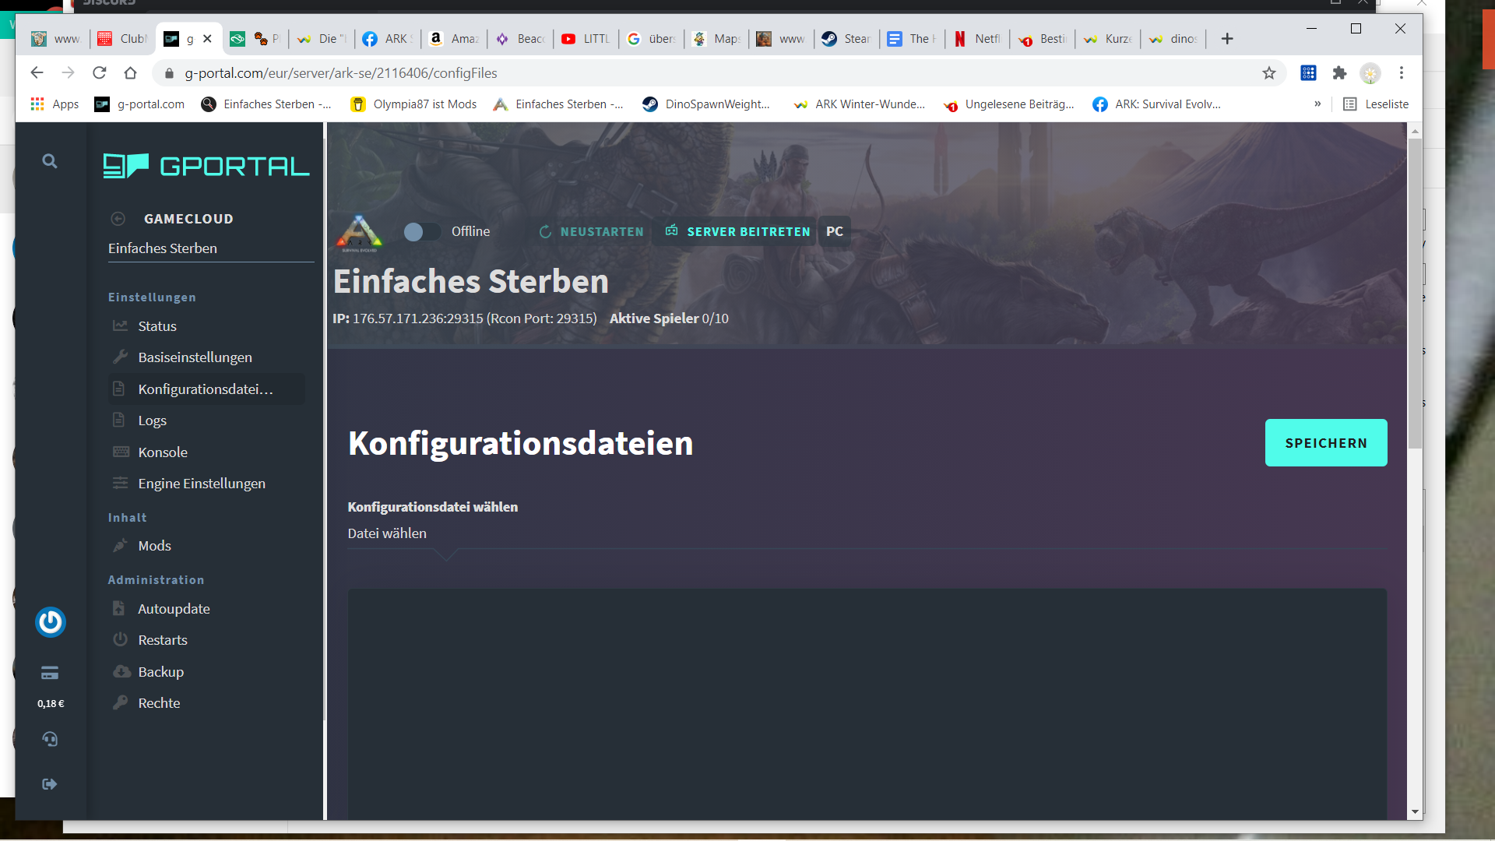The image size is (1495, 841).
Task: Click the Speichern button
Action: 1326,443
